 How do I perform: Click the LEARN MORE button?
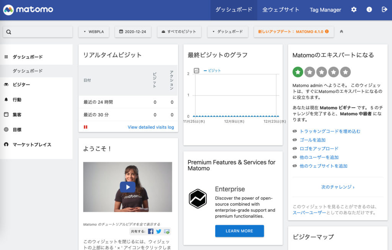coord(240,231)
